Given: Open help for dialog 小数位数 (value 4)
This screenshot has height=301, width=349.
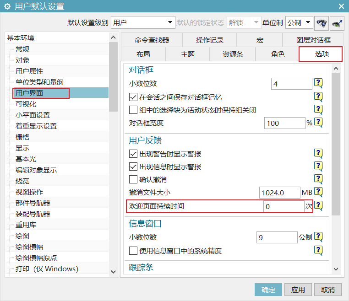Looking at the screenshot, I should click(x=318, y=83).
